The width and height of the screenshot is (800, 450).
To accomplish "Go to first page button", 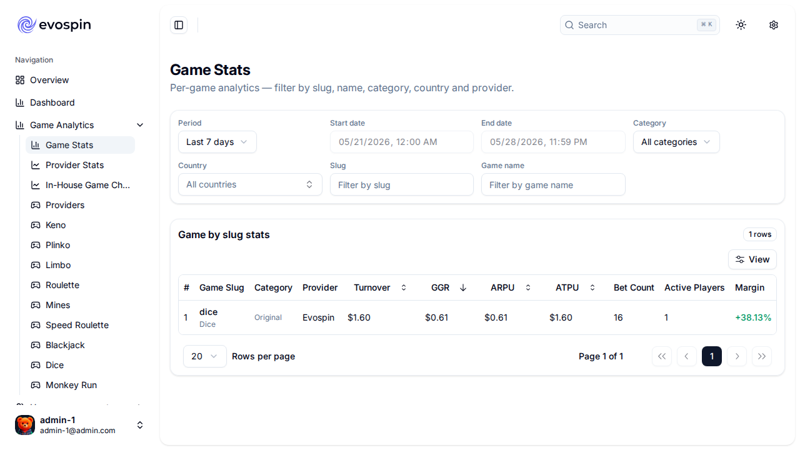I will (x=662, y=356).
